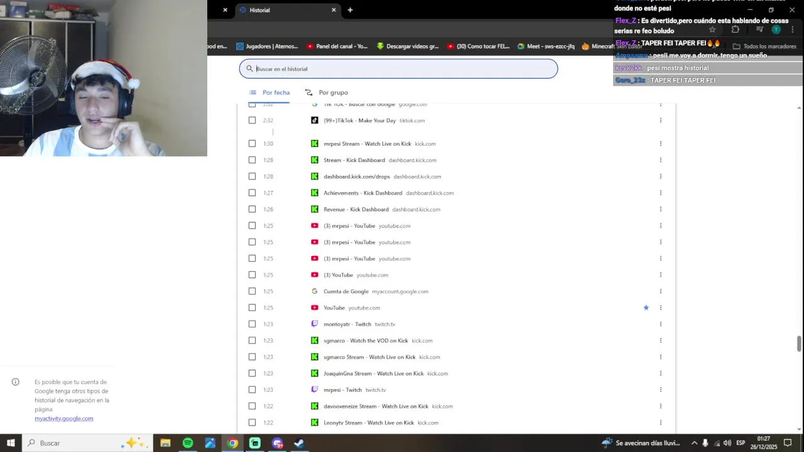
Task: Click the taskbar microphone tray icon
Action: point(705,443)
